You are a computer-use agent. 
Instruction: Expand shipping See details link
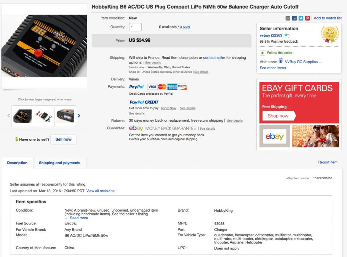153,63
